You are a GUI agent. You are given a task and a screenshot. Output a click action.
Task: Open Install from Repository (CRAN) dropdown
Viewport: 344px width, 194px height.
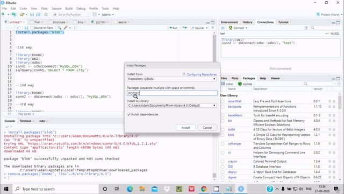tap(172, 79)
